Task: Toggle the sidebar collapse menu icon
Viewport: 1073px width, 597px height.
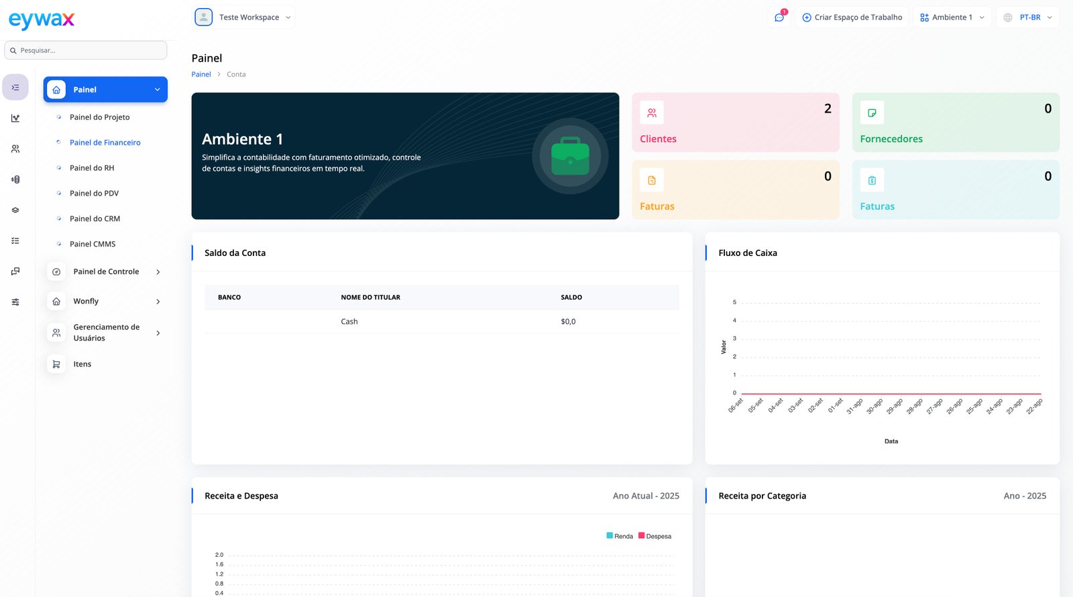Action: (x=15, y=88)
